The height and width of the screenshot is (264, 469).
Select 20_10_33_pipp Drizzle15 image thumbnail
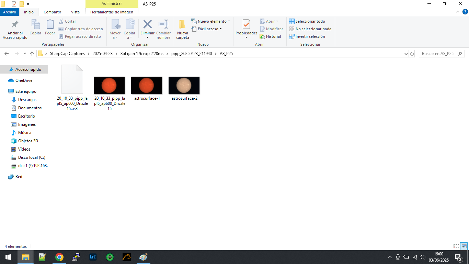tap(109, 85)
